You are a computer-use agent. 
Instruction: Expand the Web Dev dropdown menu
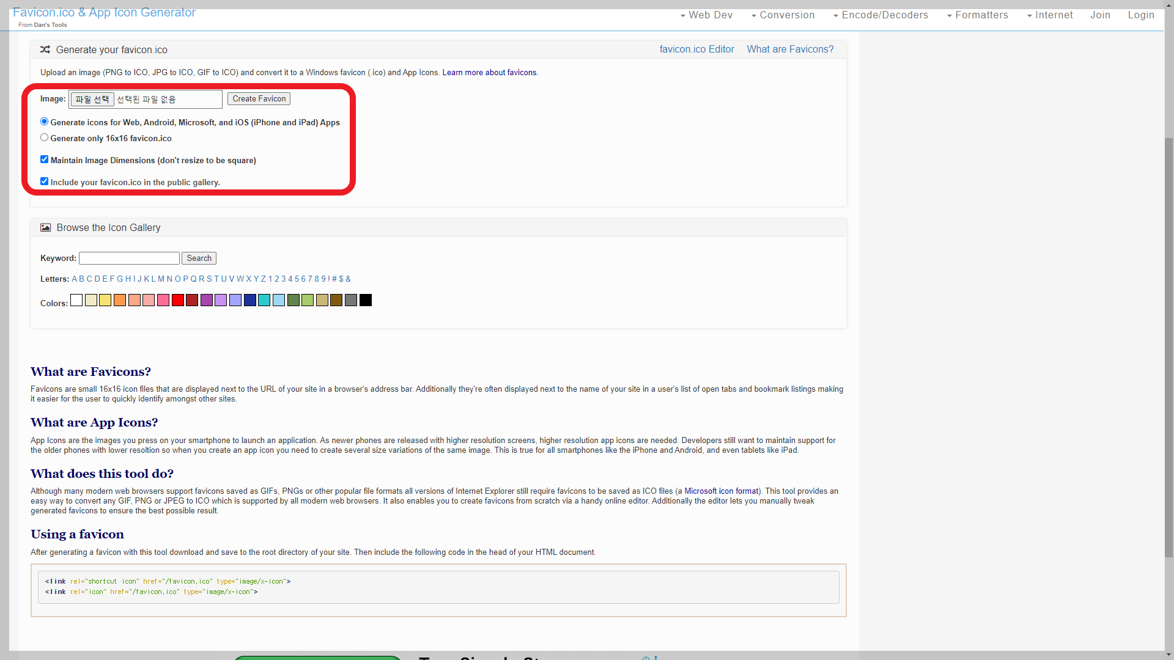pos(706,15)
